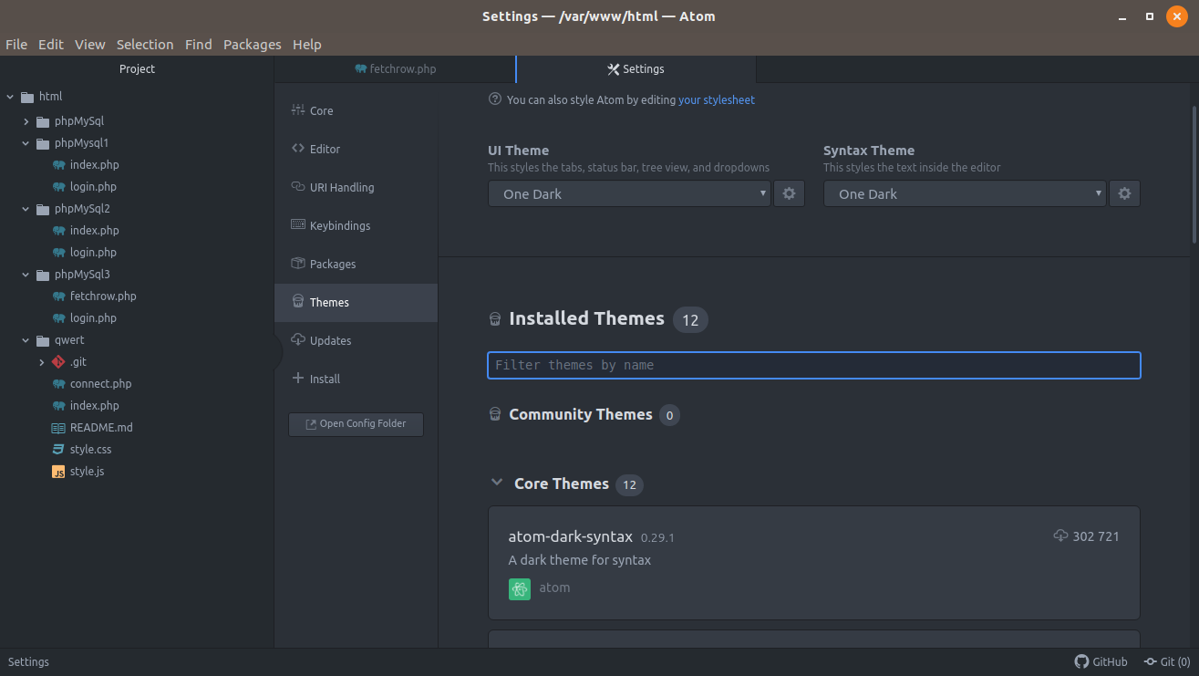Click the Updates cloud download icon
Viewport: 1199px width, 676px height.
coord(297,340)
